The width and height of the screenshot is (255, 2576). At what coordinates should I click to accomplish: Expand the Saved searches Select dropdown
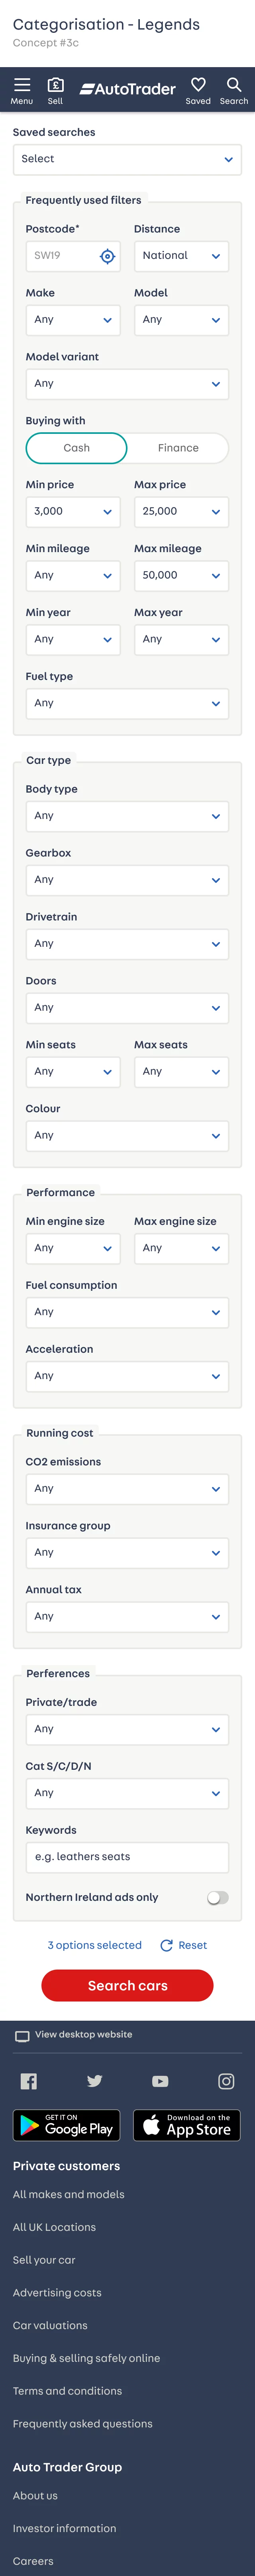pyautogui.click(x=127, y=159)
